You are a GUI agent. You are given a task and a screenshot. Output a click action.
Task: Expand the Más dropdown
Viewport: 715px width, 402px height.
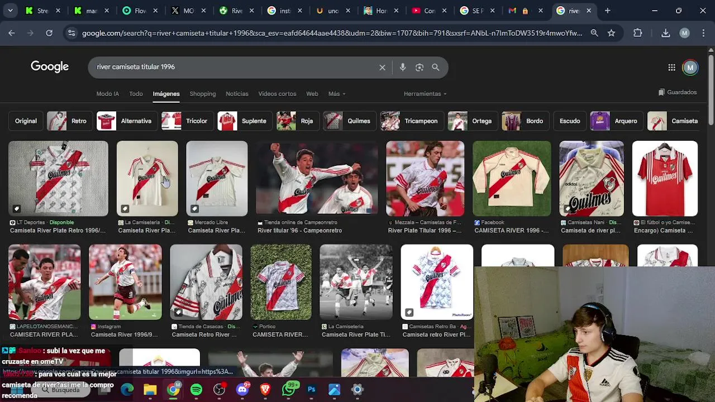tap(337, 94)
